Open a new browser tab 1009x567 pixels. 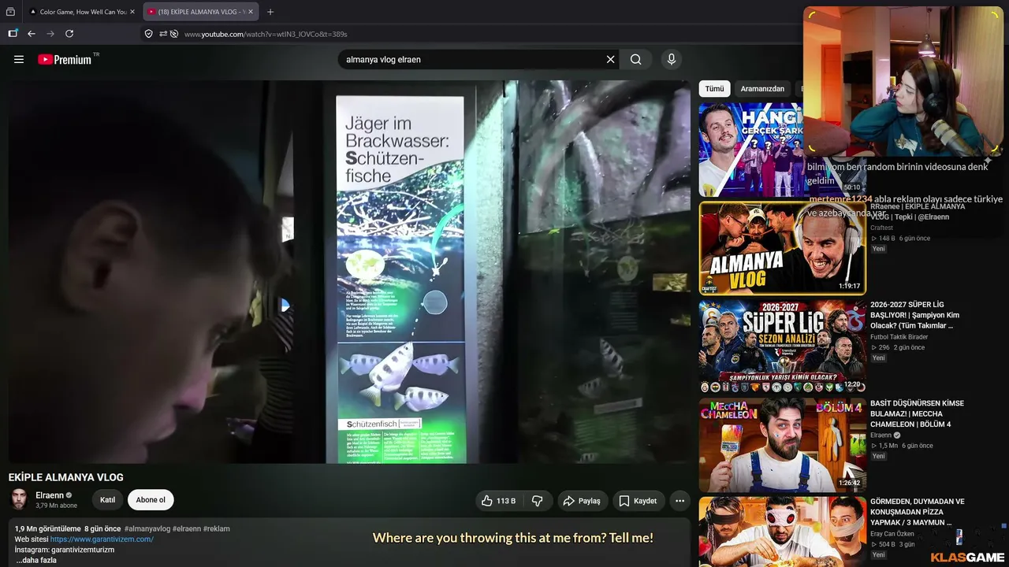(270, 12)
